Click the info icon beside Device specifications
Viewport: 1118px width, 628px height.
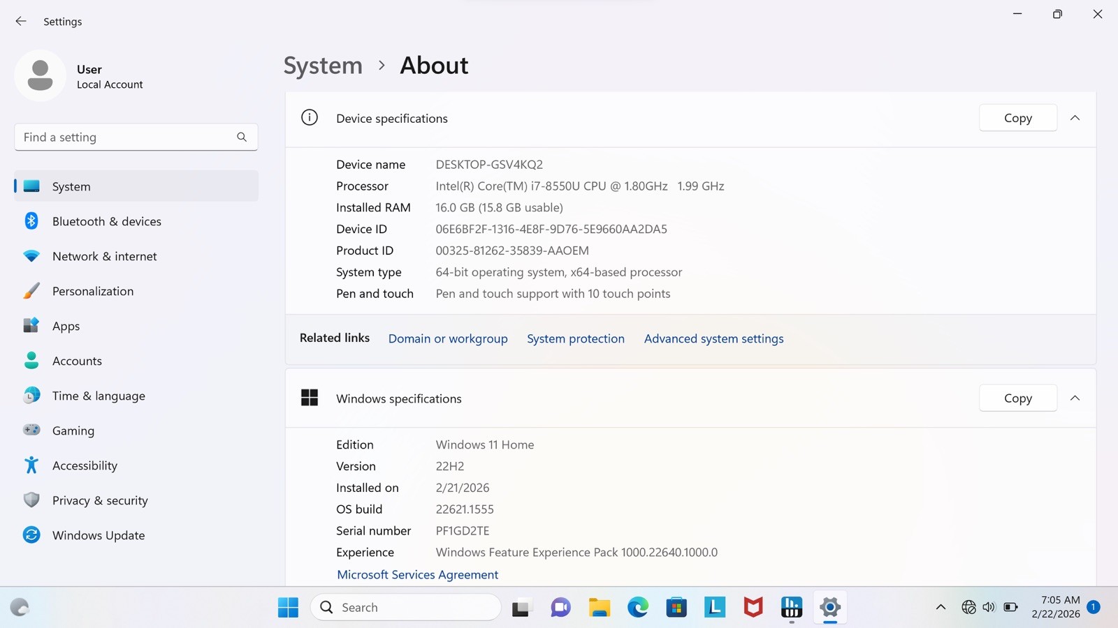(x=310, y=118)
